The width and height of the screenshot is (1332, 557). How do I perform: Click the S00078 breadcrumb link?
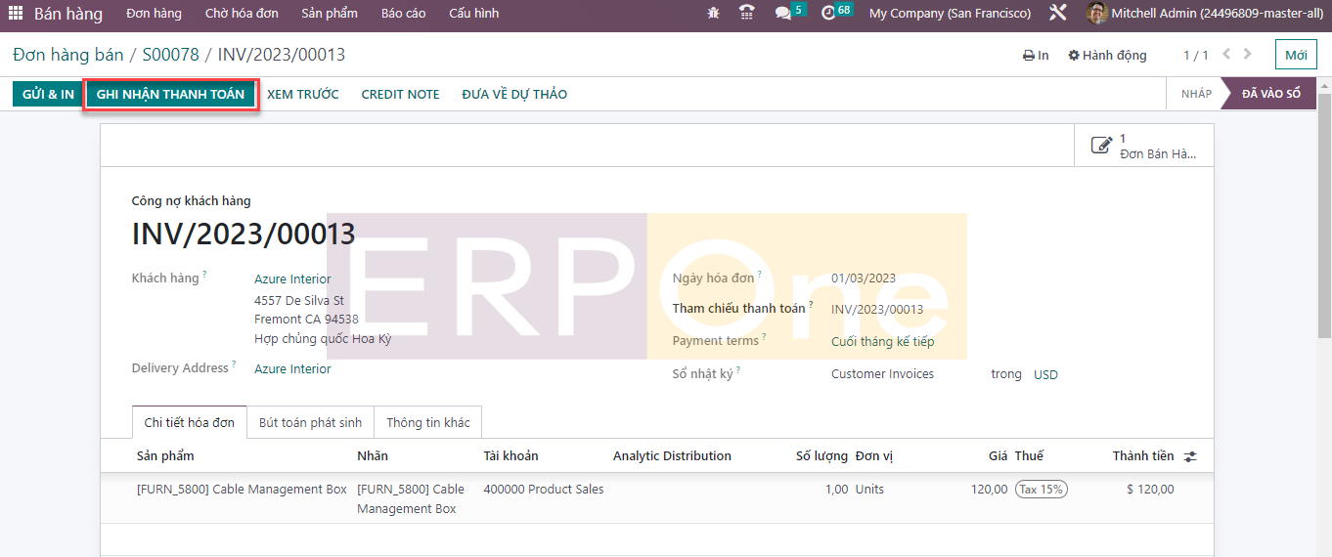(x=173, y=55)
